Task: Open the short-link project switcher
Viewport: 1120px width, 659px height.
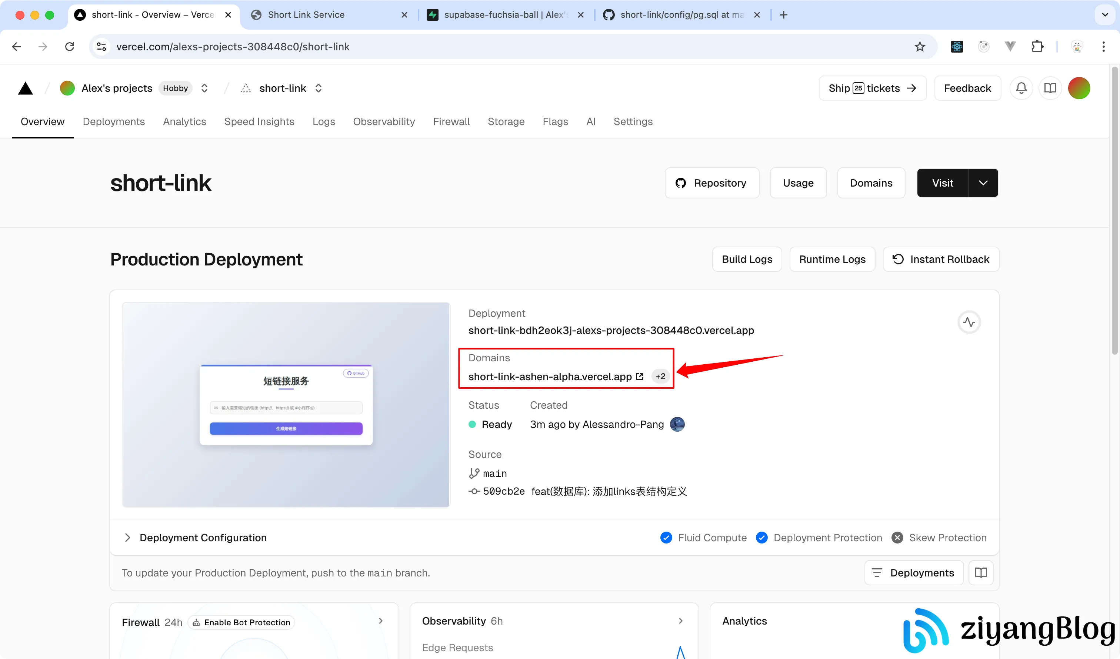Action: (x=319, y=88)
